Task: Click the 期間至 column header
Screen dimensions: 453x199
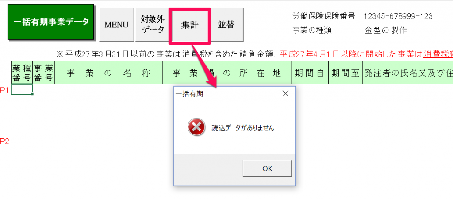Action: pyautogui.click(x=345, y=73)
